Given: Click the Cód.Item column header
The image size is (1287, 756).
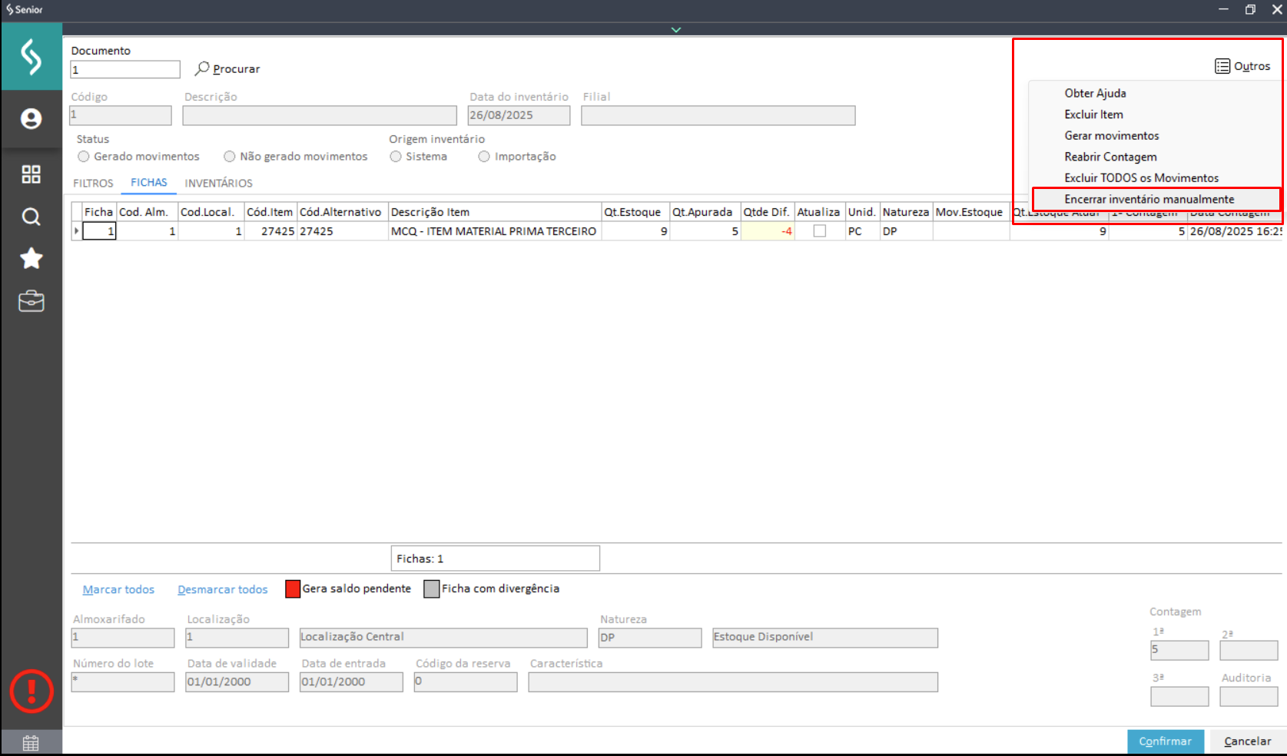Looking at the screenshot, I should point(270,212).
